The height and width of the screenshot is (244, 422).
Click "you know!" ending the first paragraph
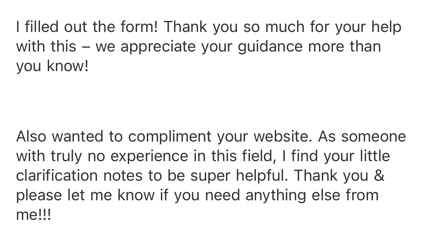click(52, 66)
